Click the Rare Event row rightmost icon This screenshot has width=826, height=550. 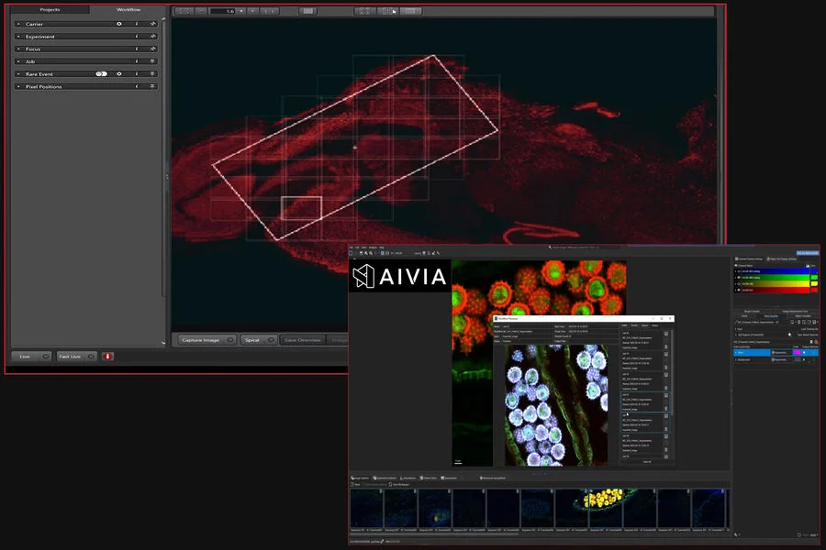click(x=152, y=74)
